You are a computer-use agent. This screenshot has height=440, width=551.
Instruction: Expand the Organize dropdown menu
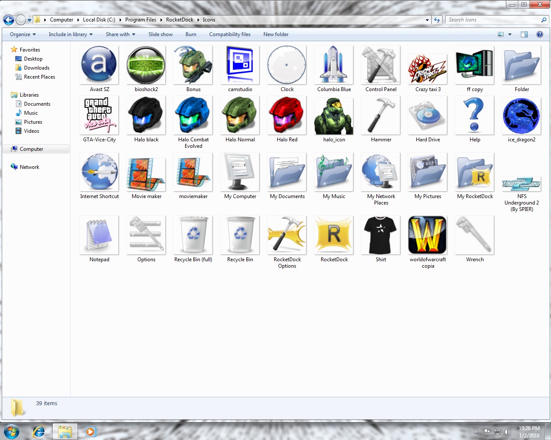point(22,34)
